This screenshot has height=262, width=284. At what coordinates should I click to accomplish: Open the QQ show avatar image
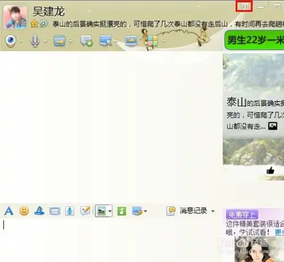pos(260,249)
